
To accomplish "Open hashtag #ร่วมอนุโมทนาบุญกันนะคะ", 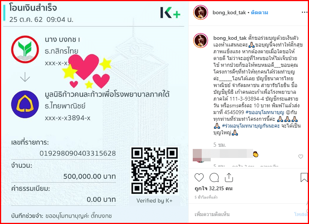I will (x=251, y=126).
